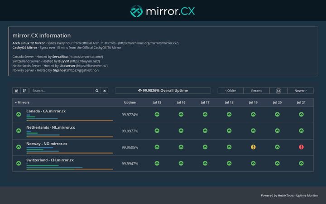Click Netherlands Jul 16 status icon
Viewport: 326px width, 204px height.
pyautogui.click(x=181, y=131)
